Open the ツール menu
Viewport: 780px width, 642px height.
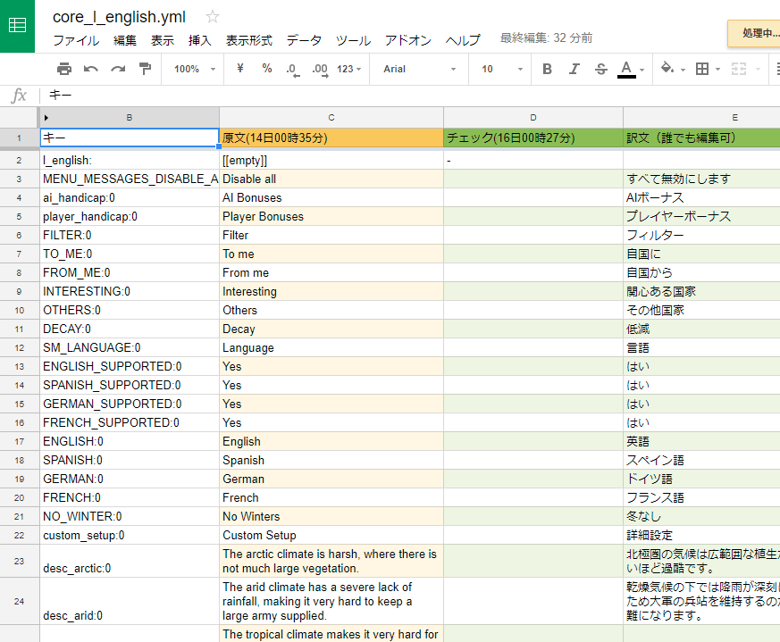[353, 40]
